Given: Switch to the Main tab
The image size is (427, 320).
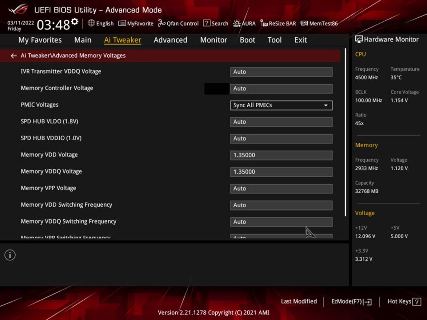Looking at the screenshot, I should (83, 40).
